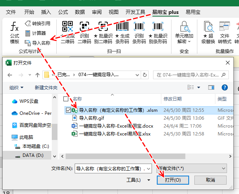Click the 打开(O) open button
This screenshot has height=194, width=239.
173,180
